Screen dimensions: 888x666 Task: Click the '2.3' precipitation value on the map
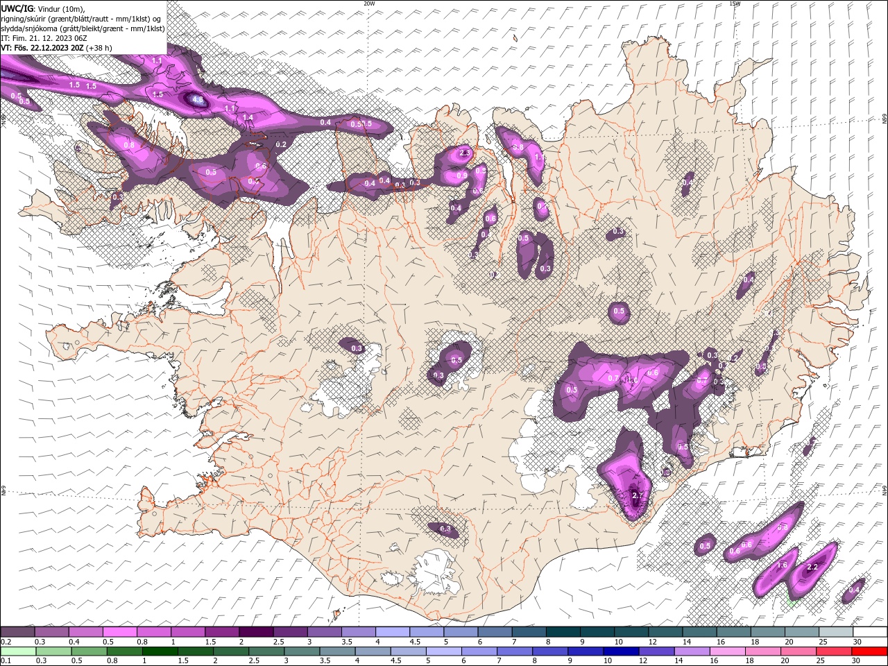pos(465,152)
